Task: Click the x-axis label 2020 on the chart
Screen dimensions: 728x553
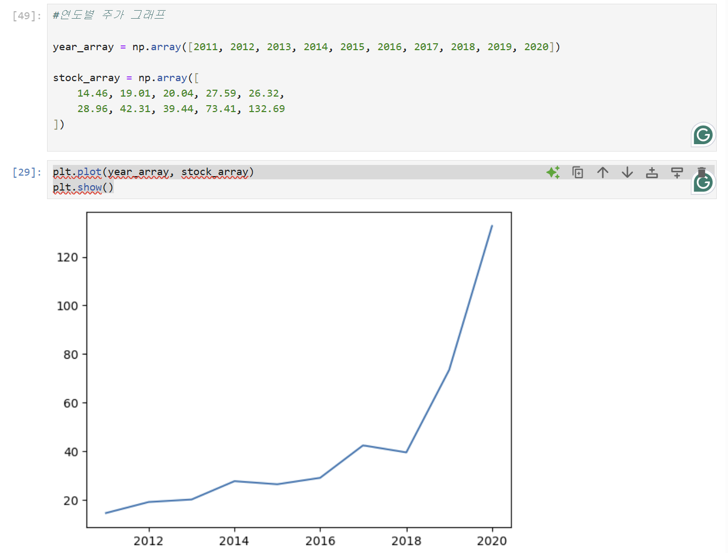Action: [x=492, y=541]
